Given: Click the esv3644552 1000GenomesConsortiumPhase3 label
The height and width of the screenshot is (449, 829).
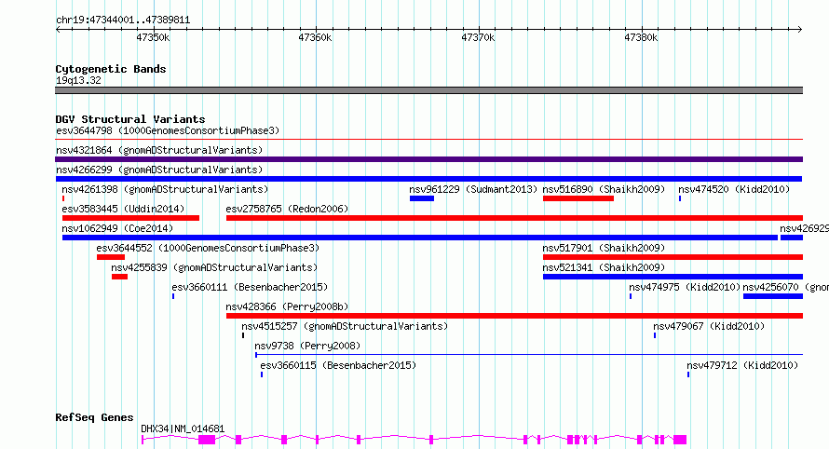Looking at the screenshot, I should point(208,248).
